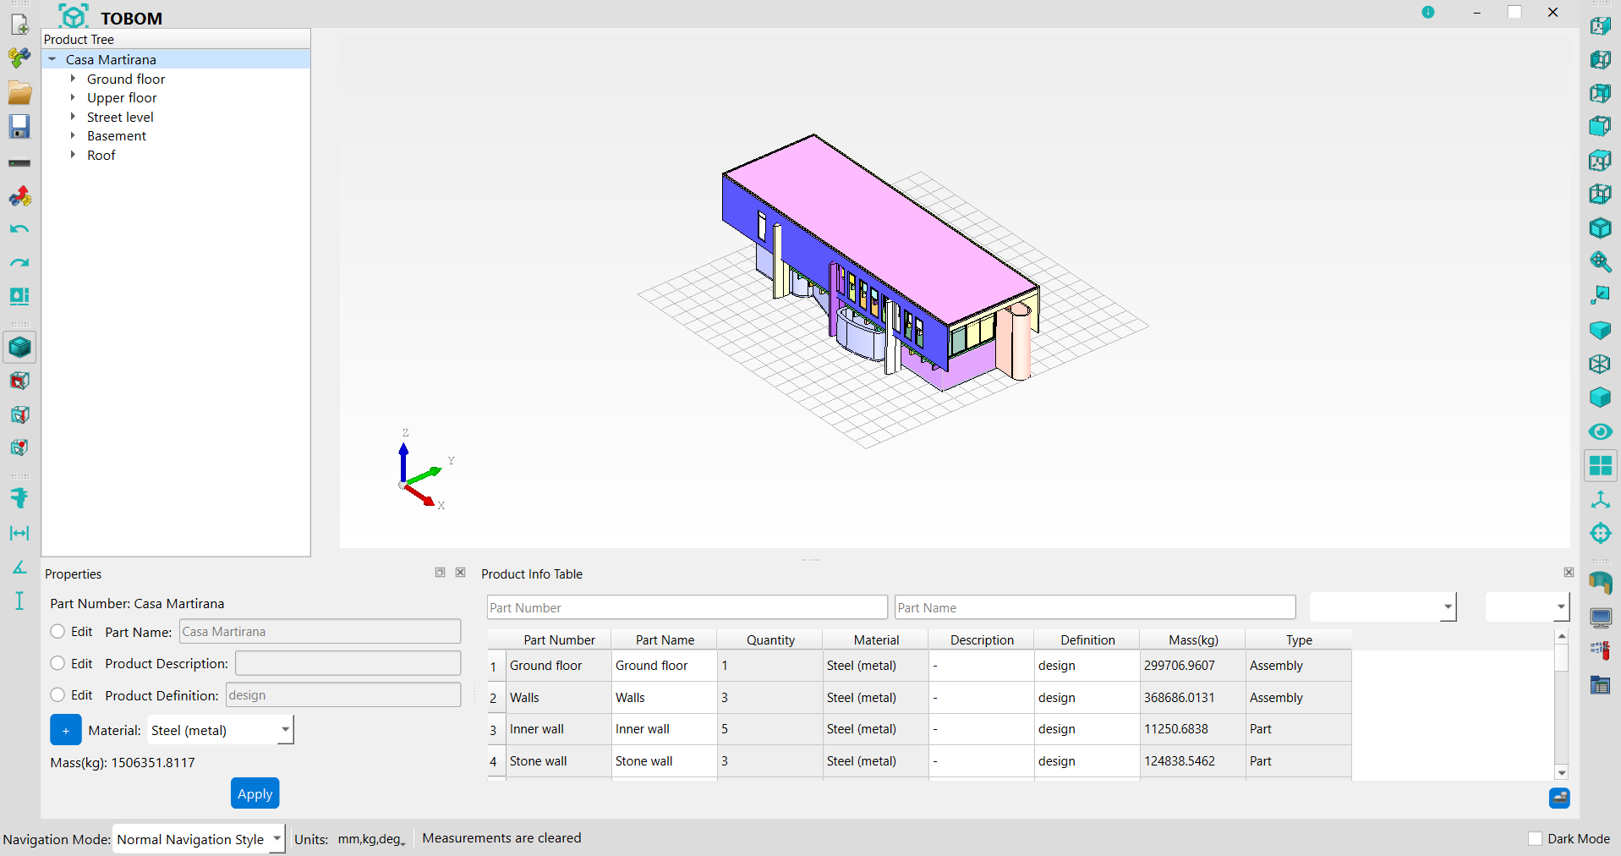
Task: Select the distance measurement tool
Action: [19, 533]
